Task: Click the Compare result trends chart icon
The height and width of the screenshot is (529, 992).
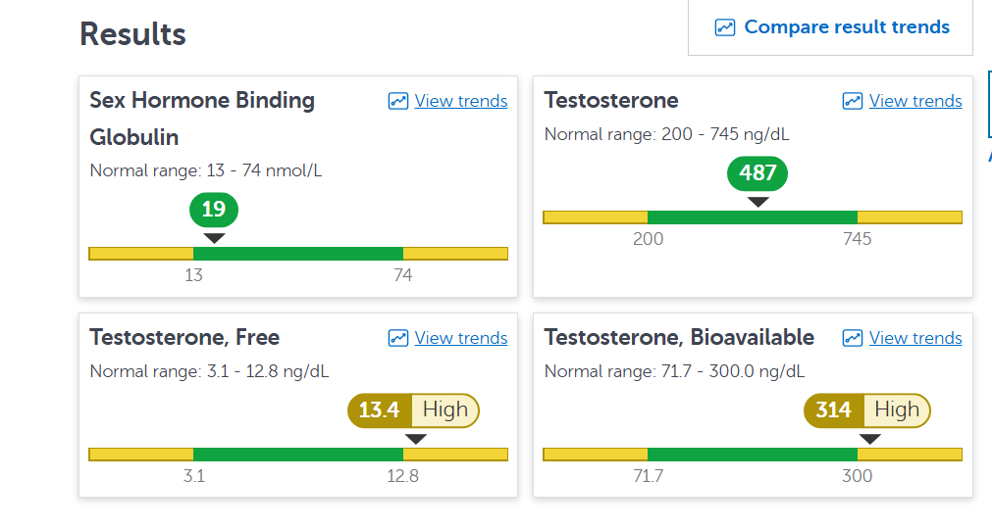Action: (x=724, y=27)
